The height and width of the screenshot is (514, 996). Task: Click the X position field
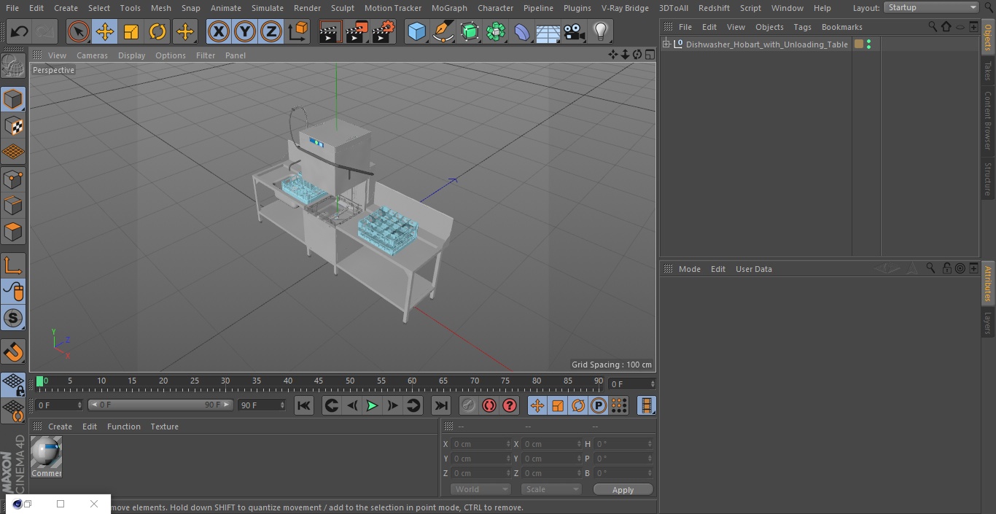[x=481, y=444]
